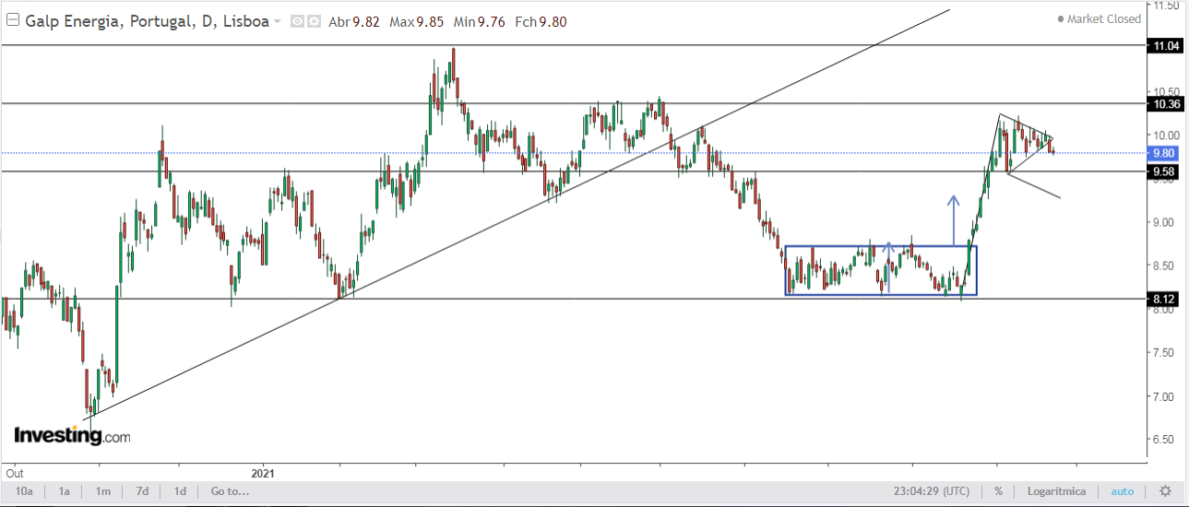The height and width of the screenshot is (507, 1189).
Task: Select the 1m time range
Action: click(x=103, y=491)
